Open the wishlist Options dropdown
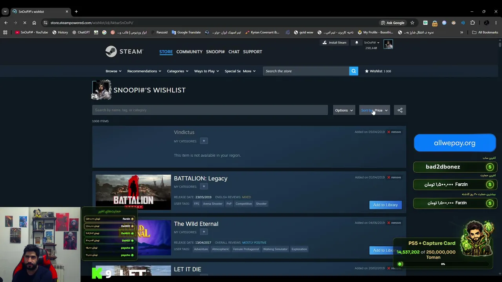This screenshot has width=502, height=282. (344, 110)
